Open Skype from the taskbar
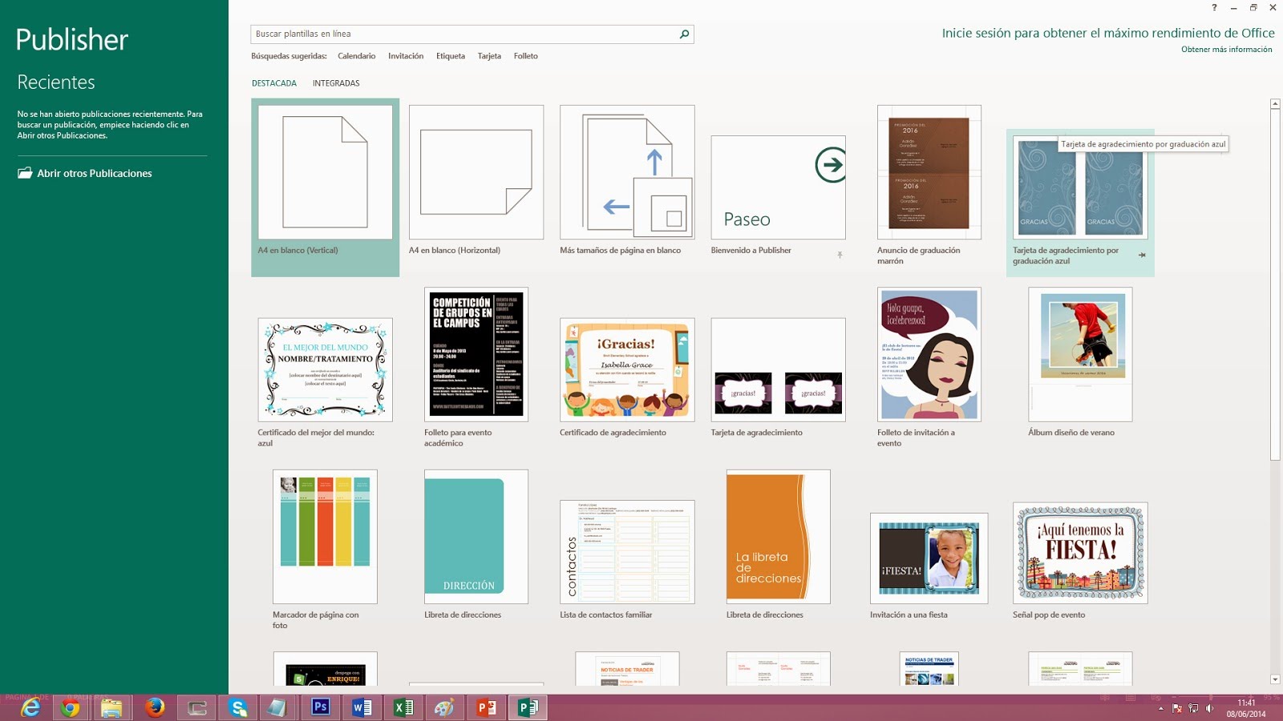Image resolution: width=1283 pixels, height=721 pixels. (237, 707)
